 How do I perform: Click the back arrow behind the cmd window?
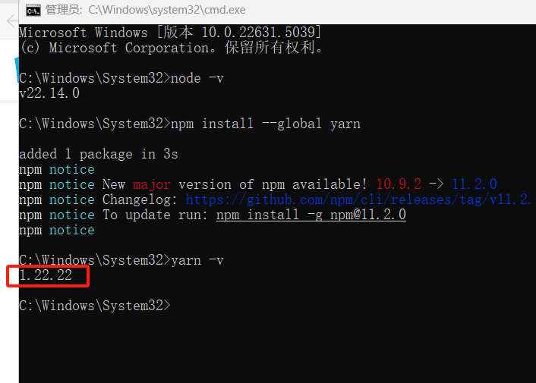pyautogui.click(x=12, y=21)
